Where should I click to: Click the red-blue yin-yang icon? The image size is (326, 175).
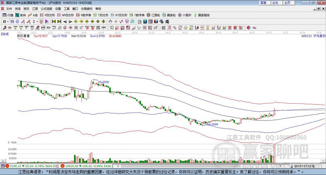pos(249,28)
